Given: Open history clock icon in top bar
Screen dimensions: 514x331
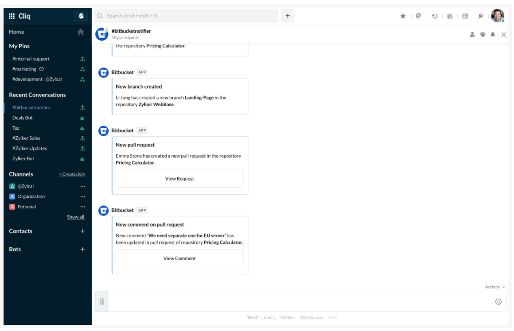Looking at the screenshot, I should 435,16.
